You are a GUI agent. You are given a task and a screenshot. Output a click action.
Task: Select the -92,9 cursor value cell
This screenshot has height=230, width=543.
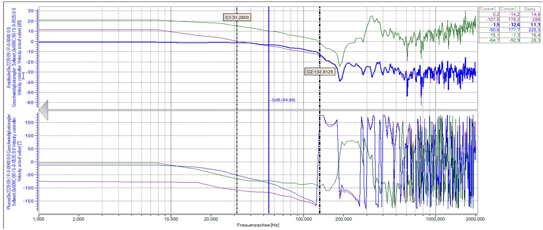pos(511,40)
